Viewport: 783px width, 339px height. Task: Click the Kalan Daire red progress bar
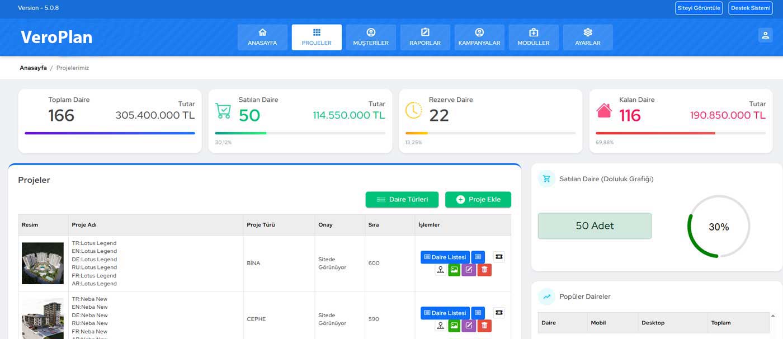(x=655, y=133)
